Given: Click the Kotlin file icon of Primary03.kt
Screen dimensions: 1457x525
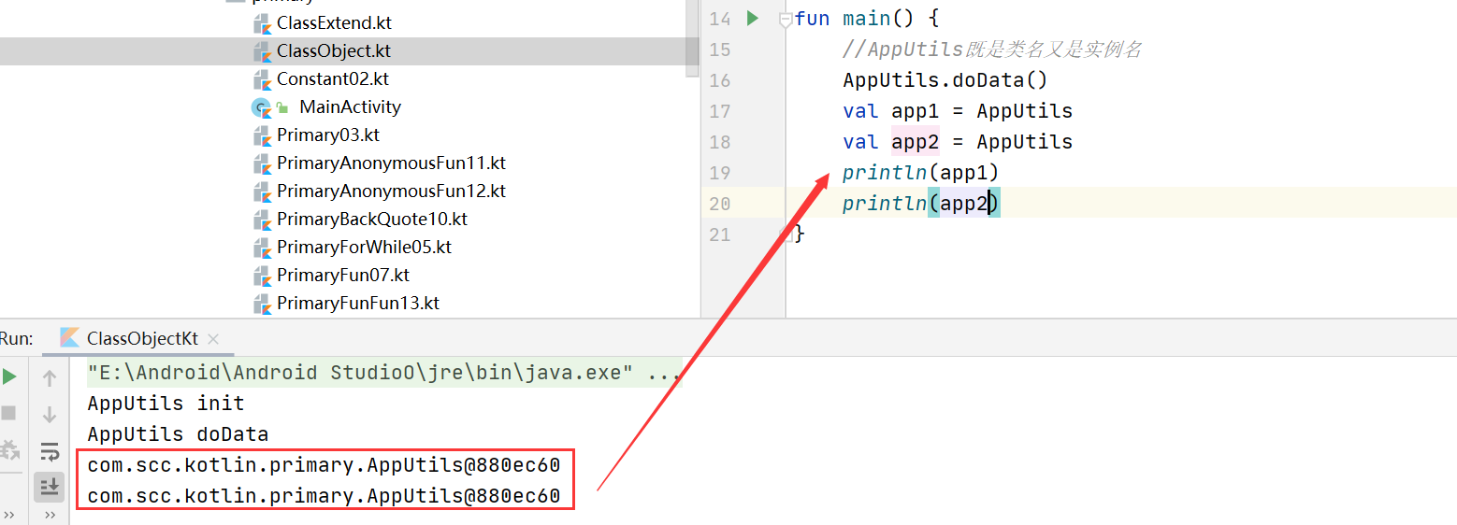Looking at the screenshot, I should pos(262,135).
